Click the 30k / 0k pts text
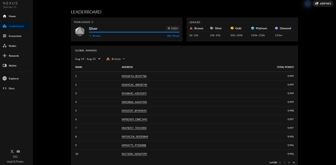 pyautogui.click(x=173, y=36)
